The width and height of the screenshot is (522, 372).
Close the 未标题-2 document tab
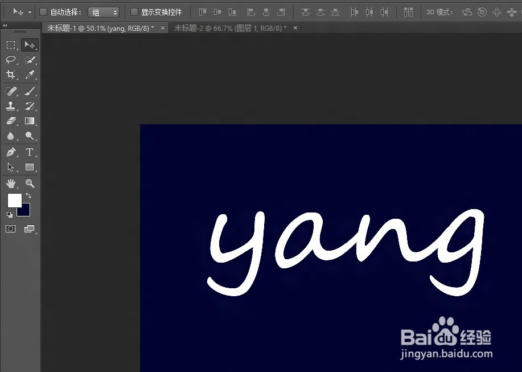pyautogui.click(x=295, y=28)
